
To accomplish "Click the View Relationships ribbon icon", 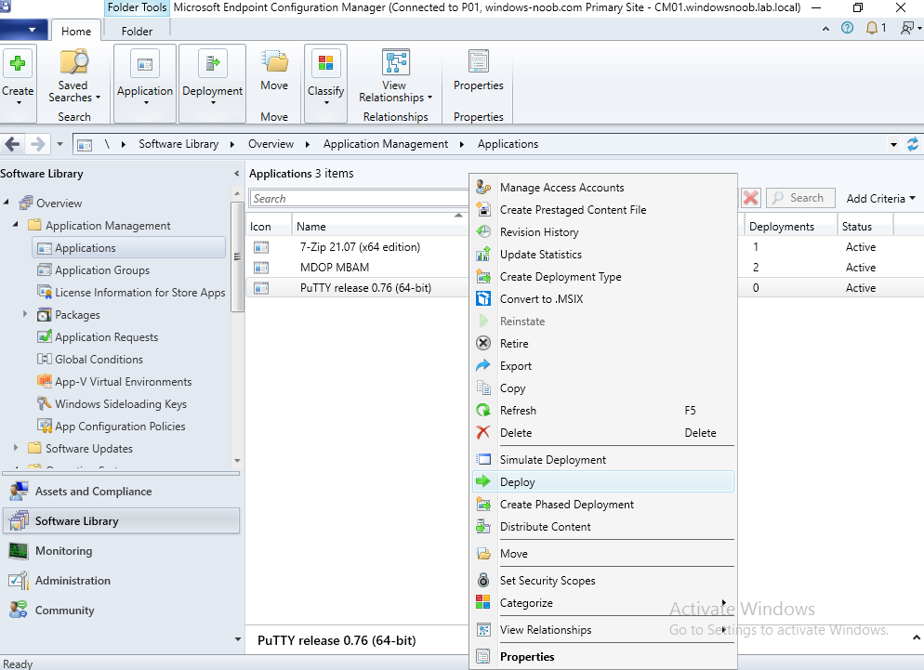I will pos(395,62).
